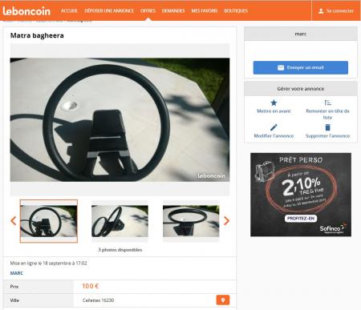Click the user profile icon beside Se connecter
This screenshot has height=310, width=361.
321,11
